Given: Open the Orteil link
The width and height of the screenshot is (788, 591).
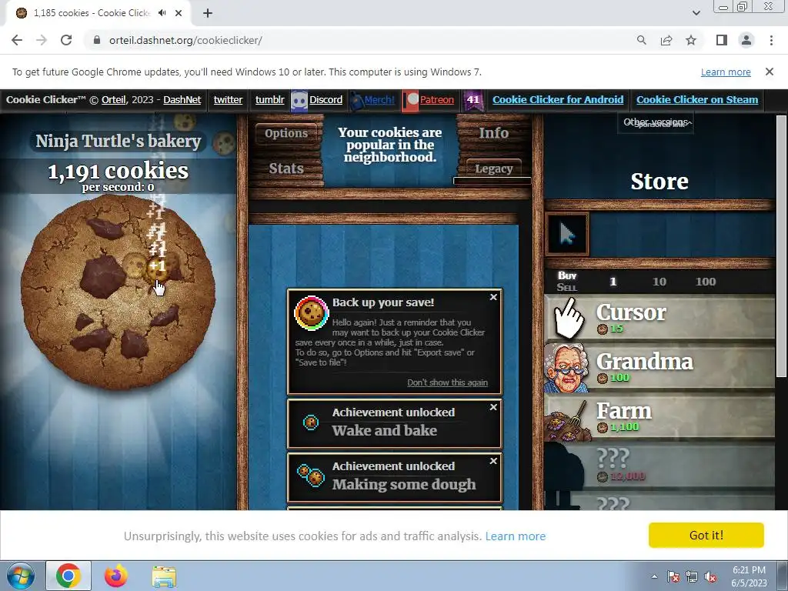Looking at the screenshot, I should click(114, 99).
